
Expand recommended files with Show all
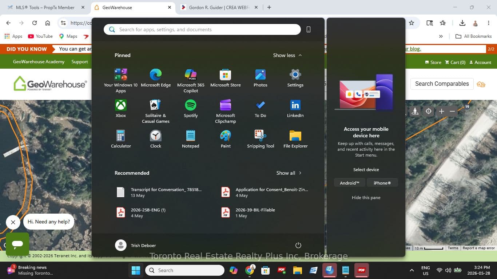pos(289,173)
